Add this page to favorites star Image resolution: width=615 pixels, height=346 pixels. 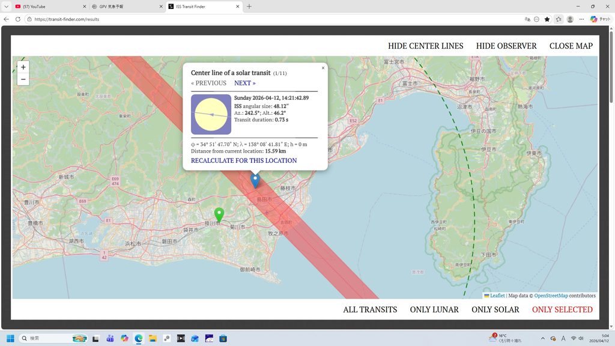pyautogui.click(x=547, y=19)
